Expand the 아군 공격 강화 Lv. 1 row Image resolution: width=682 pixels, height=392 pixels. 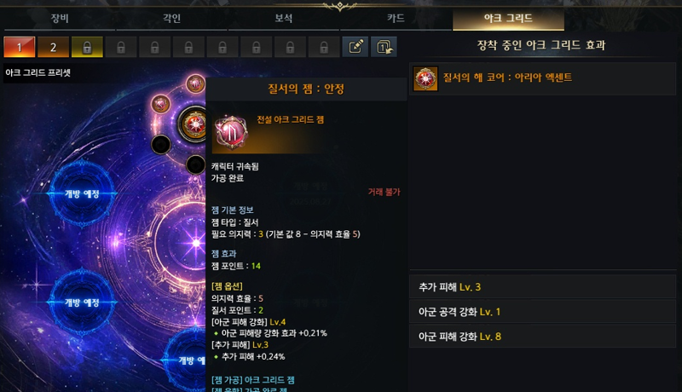[542, 312]
